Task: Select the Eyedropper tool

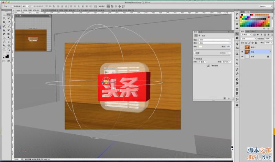Action: click(x=9, y=22)
